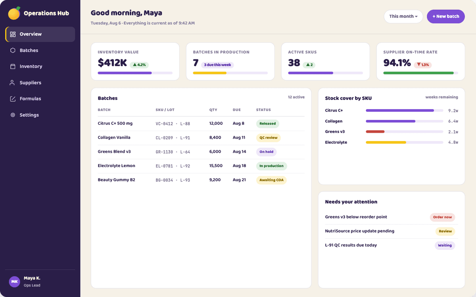The image size is (476, 297).
Task: Click the yellow Electrolyte stock bar
Action: point(386,142)
